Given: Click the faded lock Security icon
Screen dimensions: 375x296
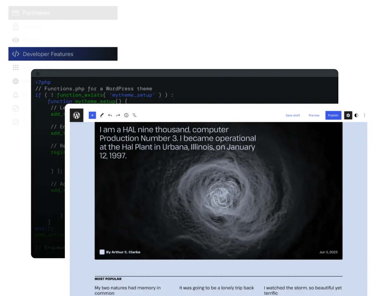Looking at the screenshot, I should point(16,26).
